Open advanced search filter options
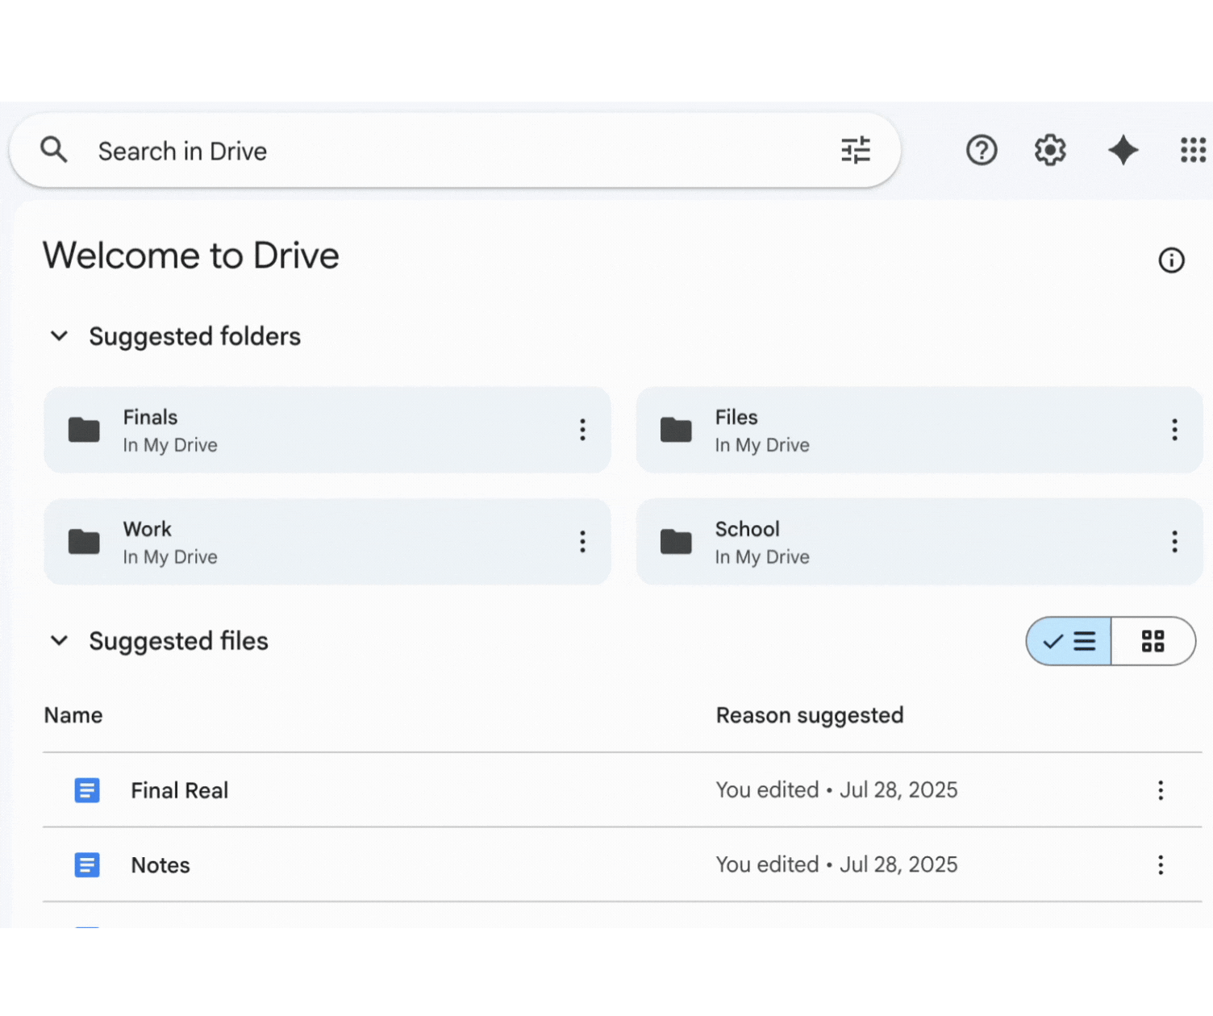Image resolution: width=1213 pixels, height=1016 pixels. tap(856, 150)
